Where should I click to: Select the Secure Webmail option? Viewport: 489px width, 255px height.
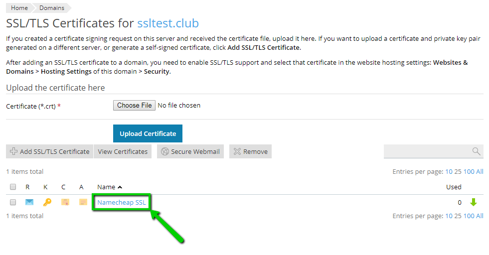point(190,151)
